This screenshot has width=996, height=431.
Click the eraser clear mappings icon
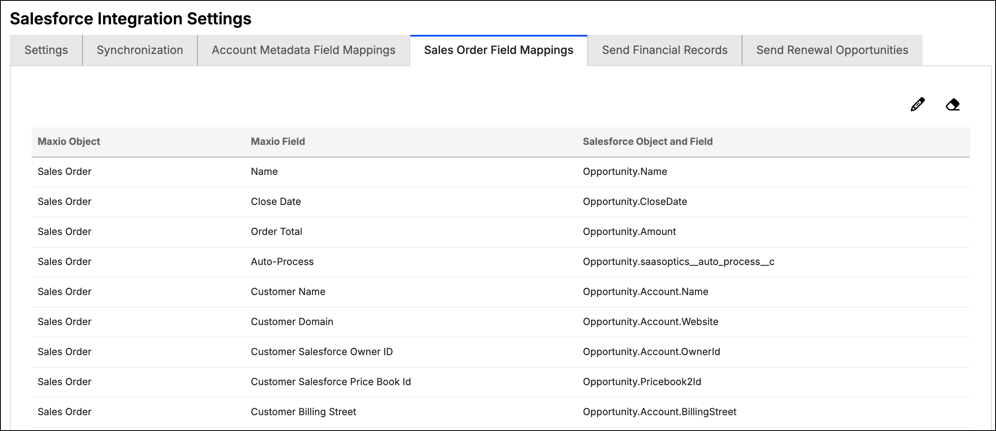click(953, 104)
